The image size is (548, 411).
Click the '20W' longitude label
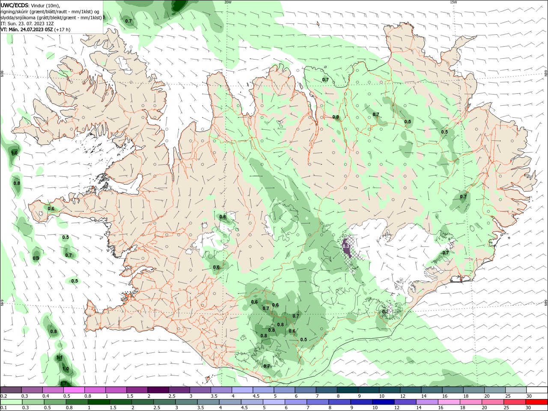(227, 2)
